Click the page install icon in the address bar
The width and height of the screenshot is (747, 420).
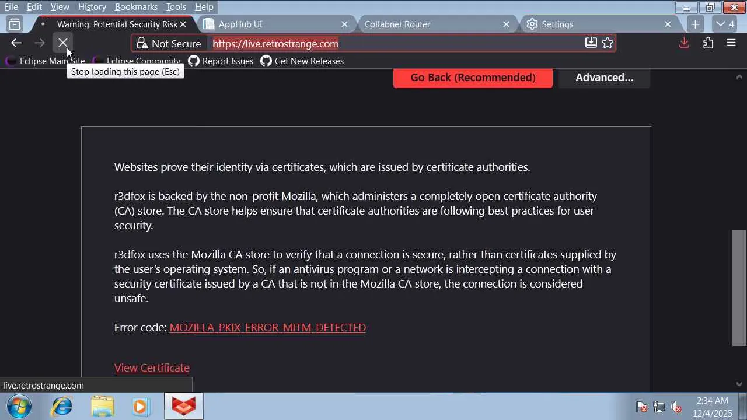(x=591, y=43)
